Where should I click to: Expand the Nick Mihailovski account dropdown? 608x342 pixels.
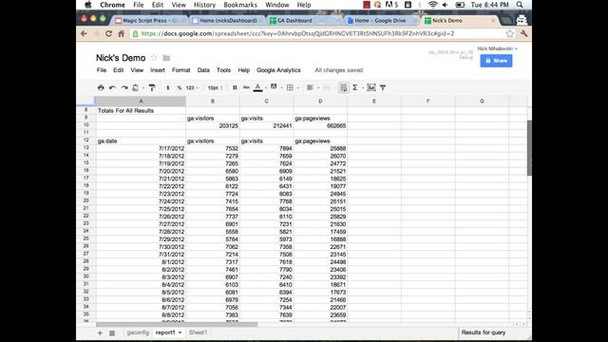pyautogui.click(x=498, y=48)
